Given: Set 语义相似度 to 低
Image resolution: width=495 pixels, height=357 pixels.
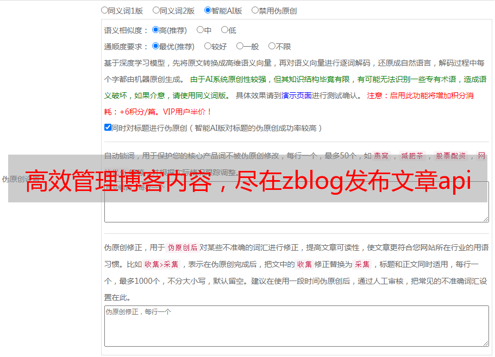Looking at the screenshot, I should (224, 30).
